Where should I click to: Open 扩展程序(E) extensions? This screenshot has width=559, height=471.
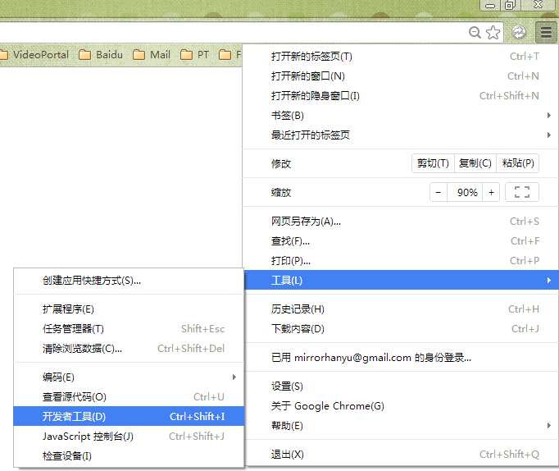[129, 309]
